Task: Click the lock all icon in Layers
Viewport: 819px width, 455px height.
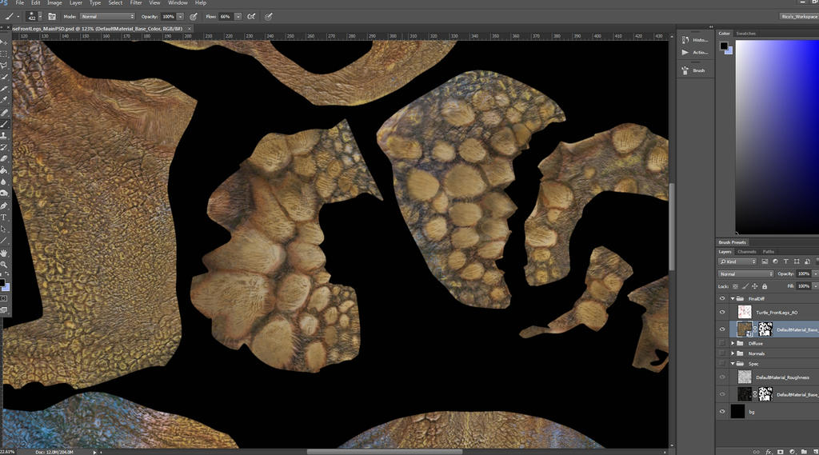Action: point(765,286)
